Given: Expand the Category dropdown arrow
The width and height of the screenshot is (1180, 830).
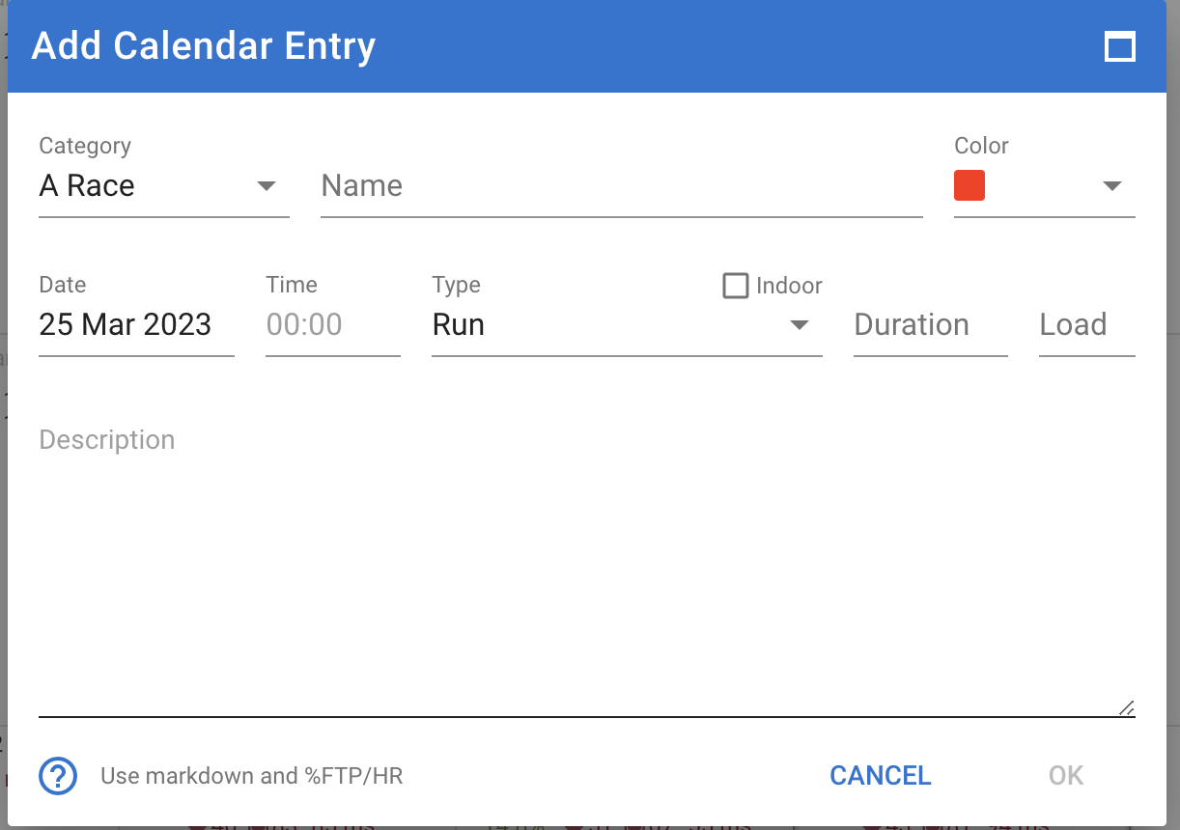Looking at the screenshot, I should [x=267, y=186].
